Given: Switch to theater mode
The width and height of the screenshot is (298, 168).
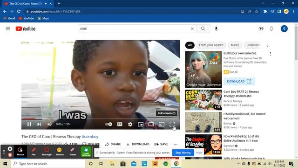Looking at the screenshot, I should tap(151, 124).
